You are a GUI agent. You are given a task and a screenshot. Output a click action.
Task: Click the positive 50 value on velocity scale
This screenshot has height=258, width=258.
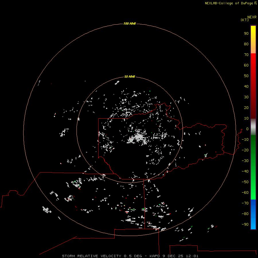point(246,76)
